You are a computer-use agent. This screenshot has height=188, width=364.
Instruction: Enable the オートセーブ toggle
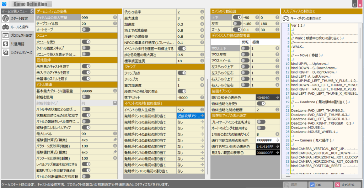(86, 30)
